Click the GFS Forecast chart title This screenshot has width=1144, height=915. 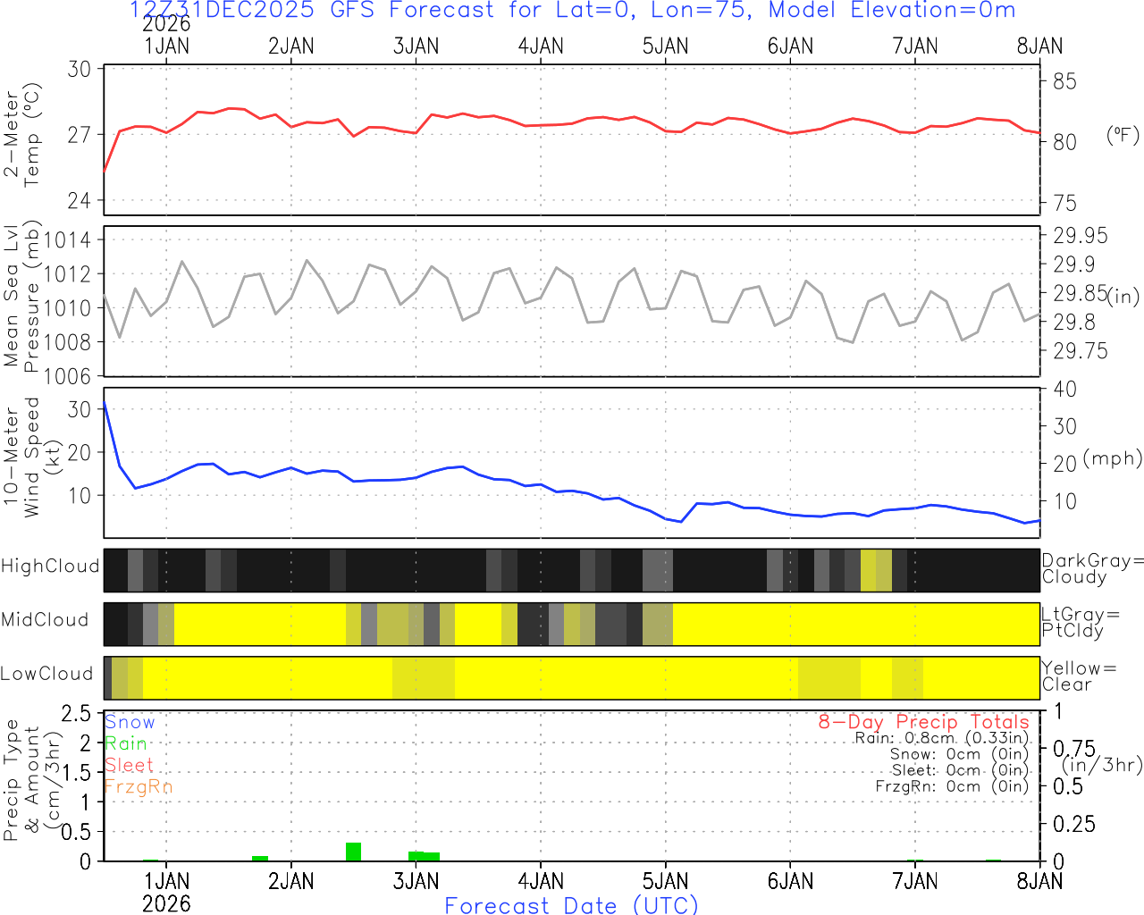point(572,11)
